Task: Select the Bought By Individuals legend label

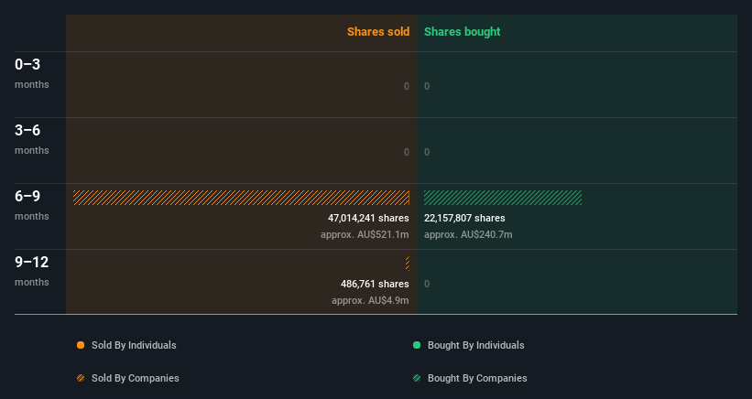Action: pos(475,345)
